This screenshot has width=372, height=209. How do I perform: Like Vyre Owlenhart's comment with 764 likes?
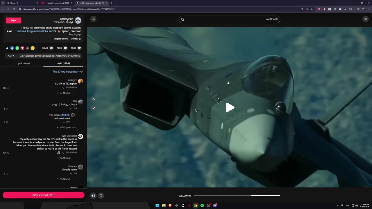coord(8,153)
